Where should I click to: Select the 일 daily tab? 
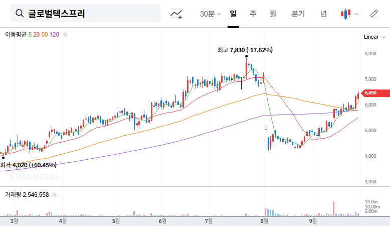(233, 14)
